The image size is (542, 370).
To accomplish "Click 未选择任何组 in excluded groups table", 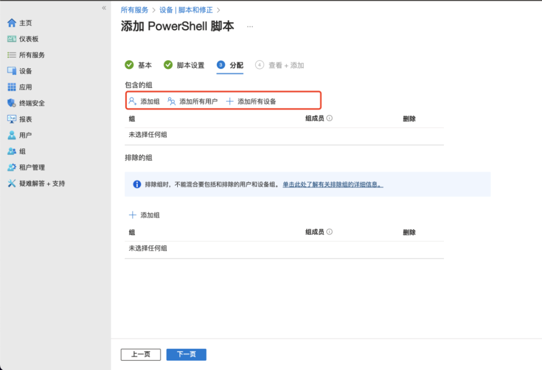I will tap(148, 248).
